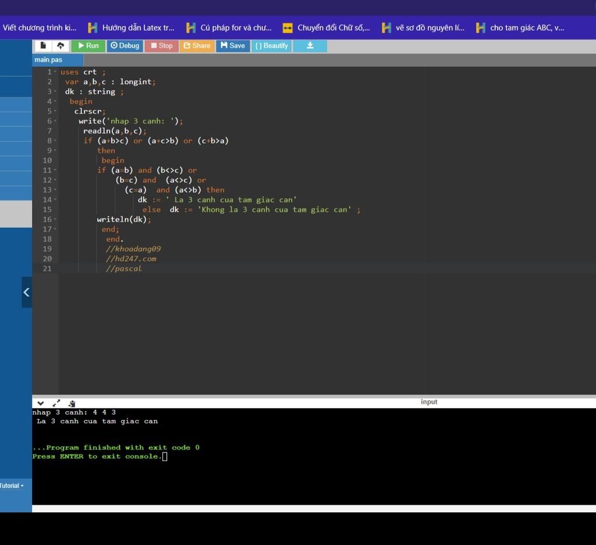Click the '//khoadang09' comment line

[x=133, y=249]
